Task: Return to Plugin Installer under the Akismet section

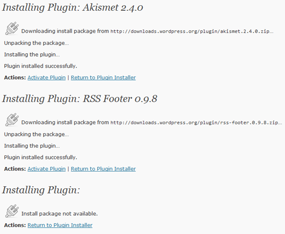Action: pos(103,78)
